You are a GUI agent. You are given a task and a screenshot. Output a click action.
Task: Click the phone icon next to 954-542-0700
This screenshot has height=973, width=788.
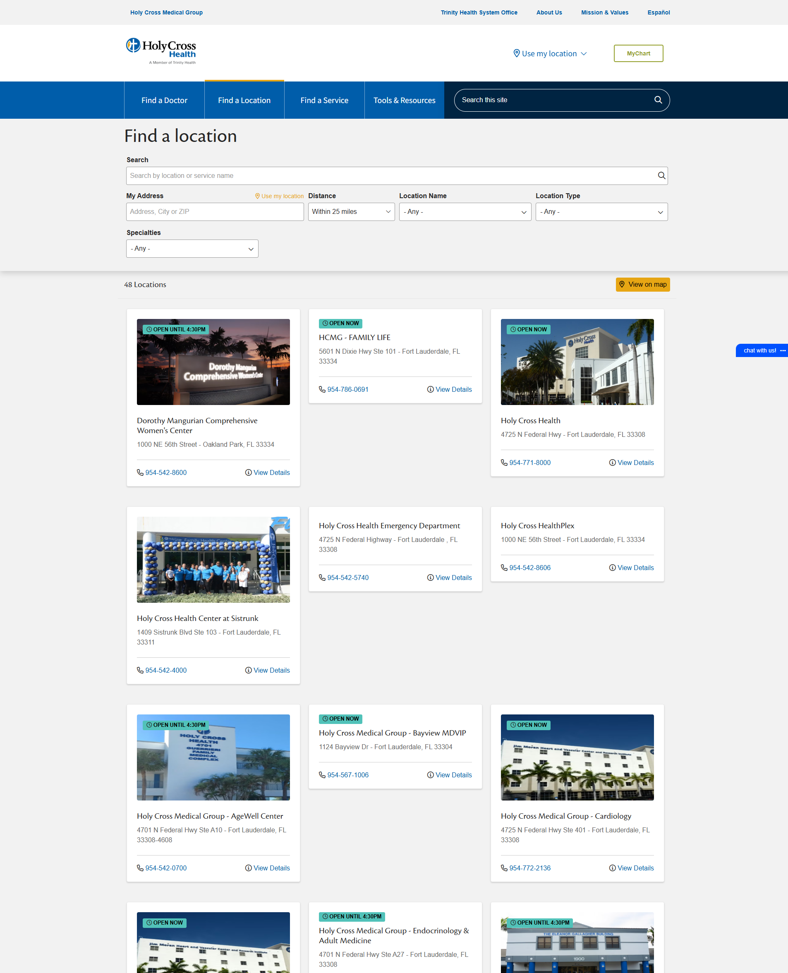pyautogui.click(x=140, y=868)
